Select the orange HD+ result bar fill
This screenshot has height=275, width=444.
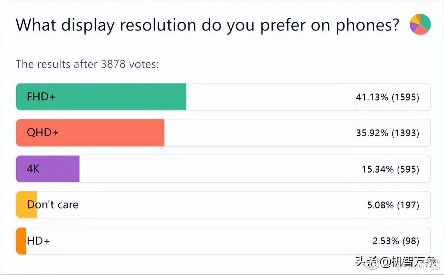pos(21,241)
